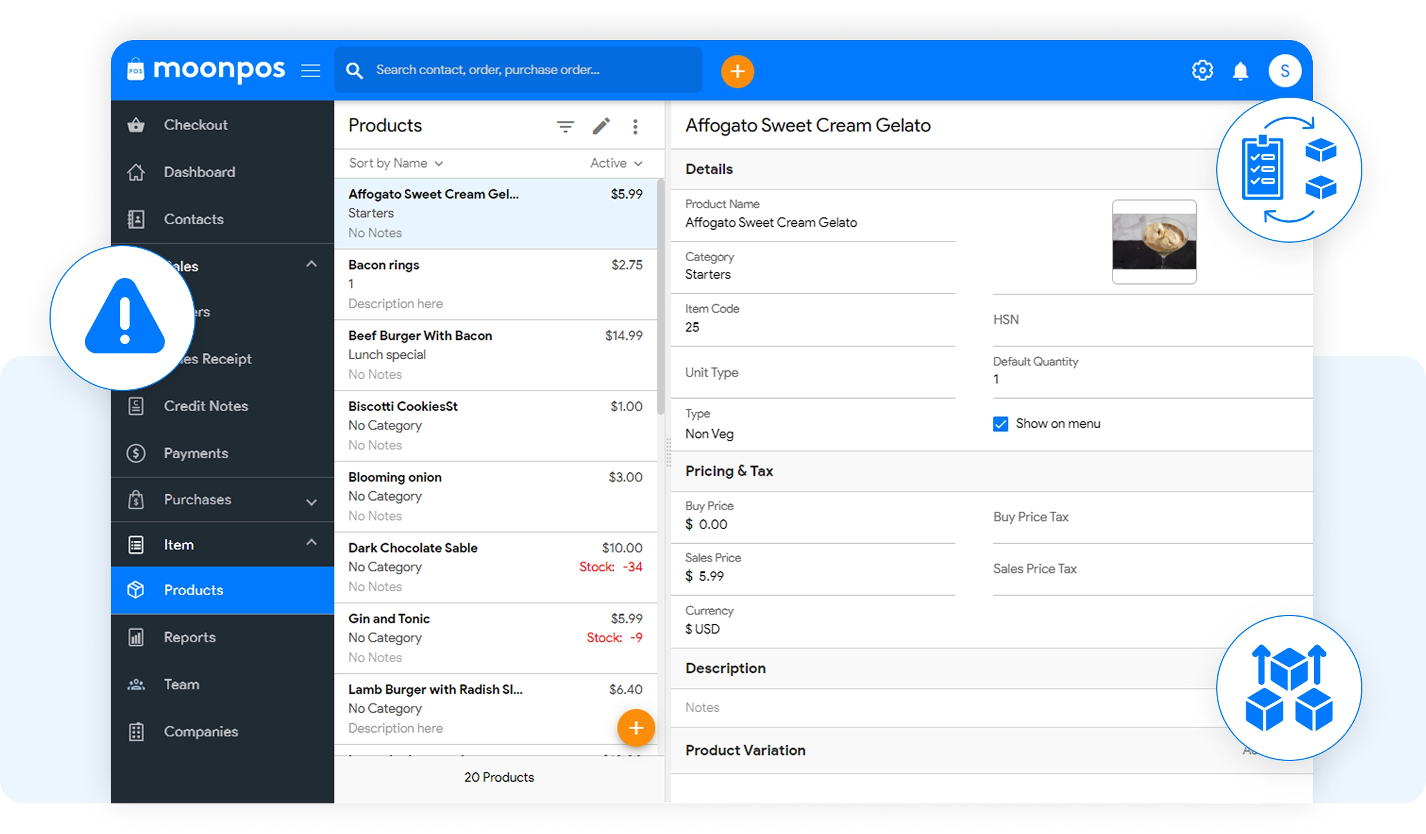Open Reports from the sidebar
Screen dimensions: 1426x834
point(190,637)
